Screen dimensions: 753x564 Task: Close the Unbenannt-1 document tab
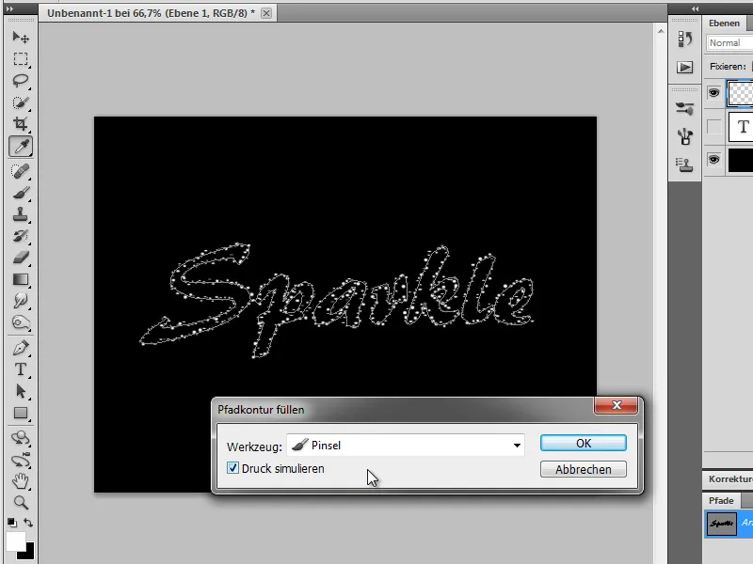click(x=266, y=13)
